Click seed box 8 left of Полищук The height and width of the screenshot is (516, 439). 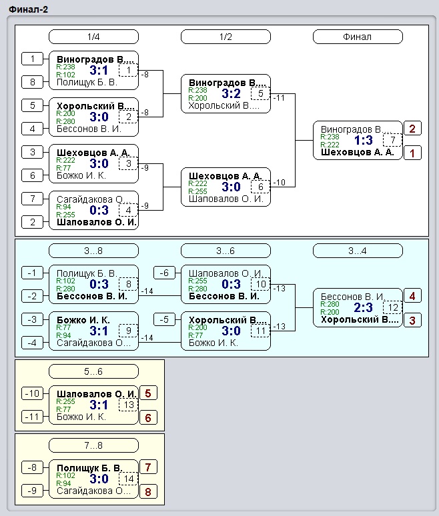point(32,82)
